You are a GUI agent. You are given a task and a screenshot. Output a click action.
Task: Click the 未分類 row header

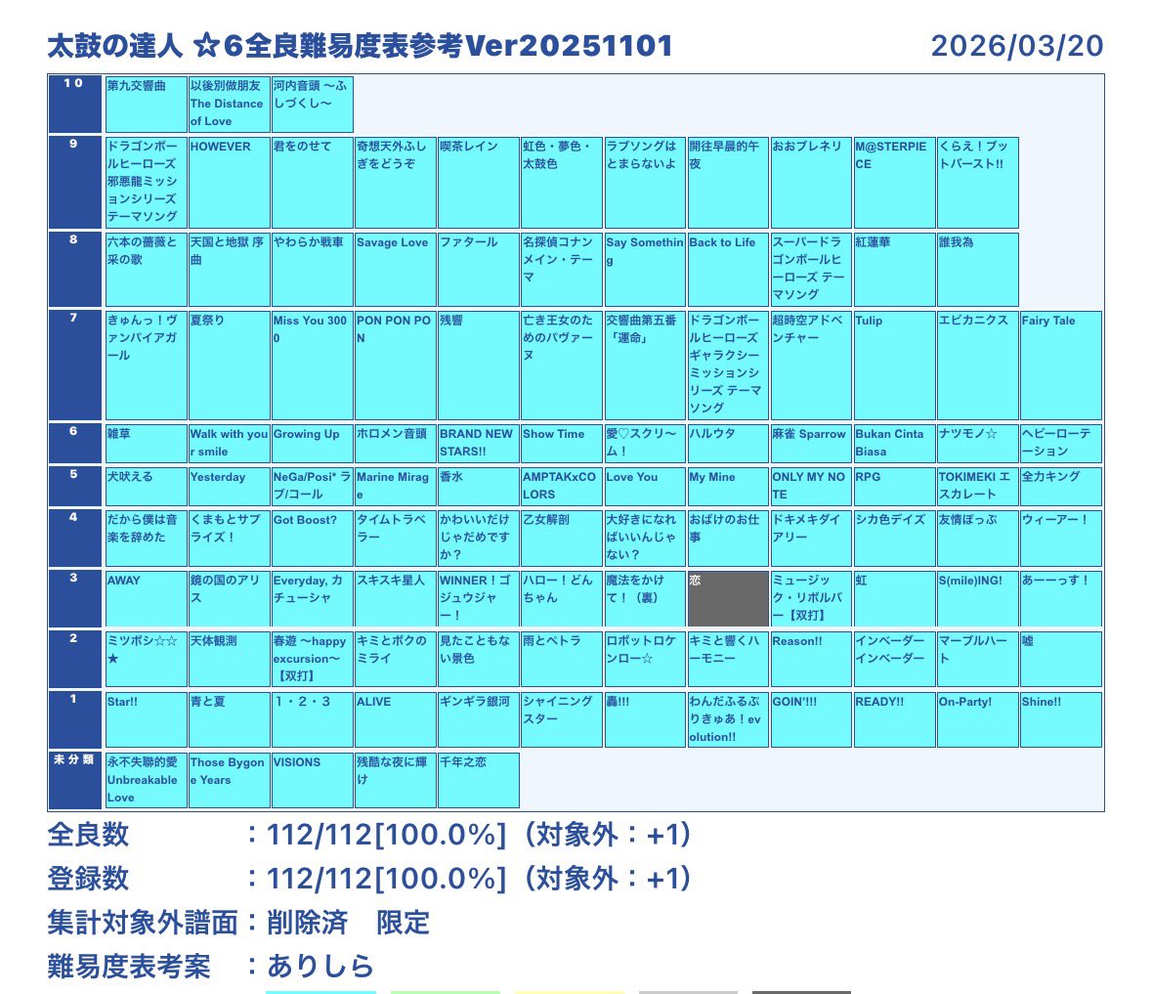(x=75, y=780)
